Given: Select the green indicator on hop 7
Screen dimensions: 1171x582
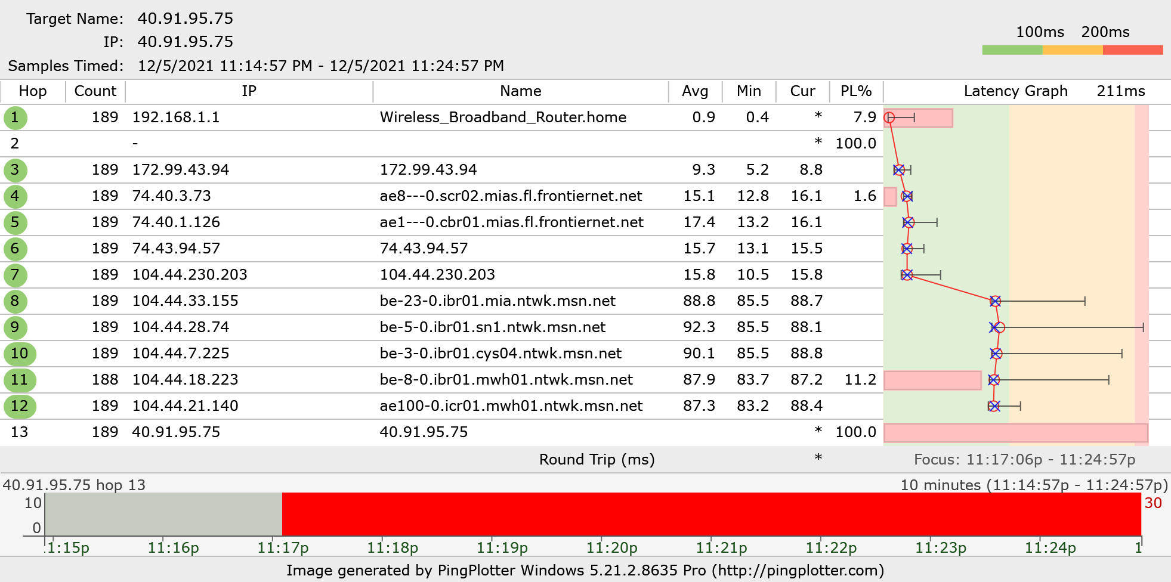Looking at the screenshot, I should pyautogui.click(x=16, y=275).
